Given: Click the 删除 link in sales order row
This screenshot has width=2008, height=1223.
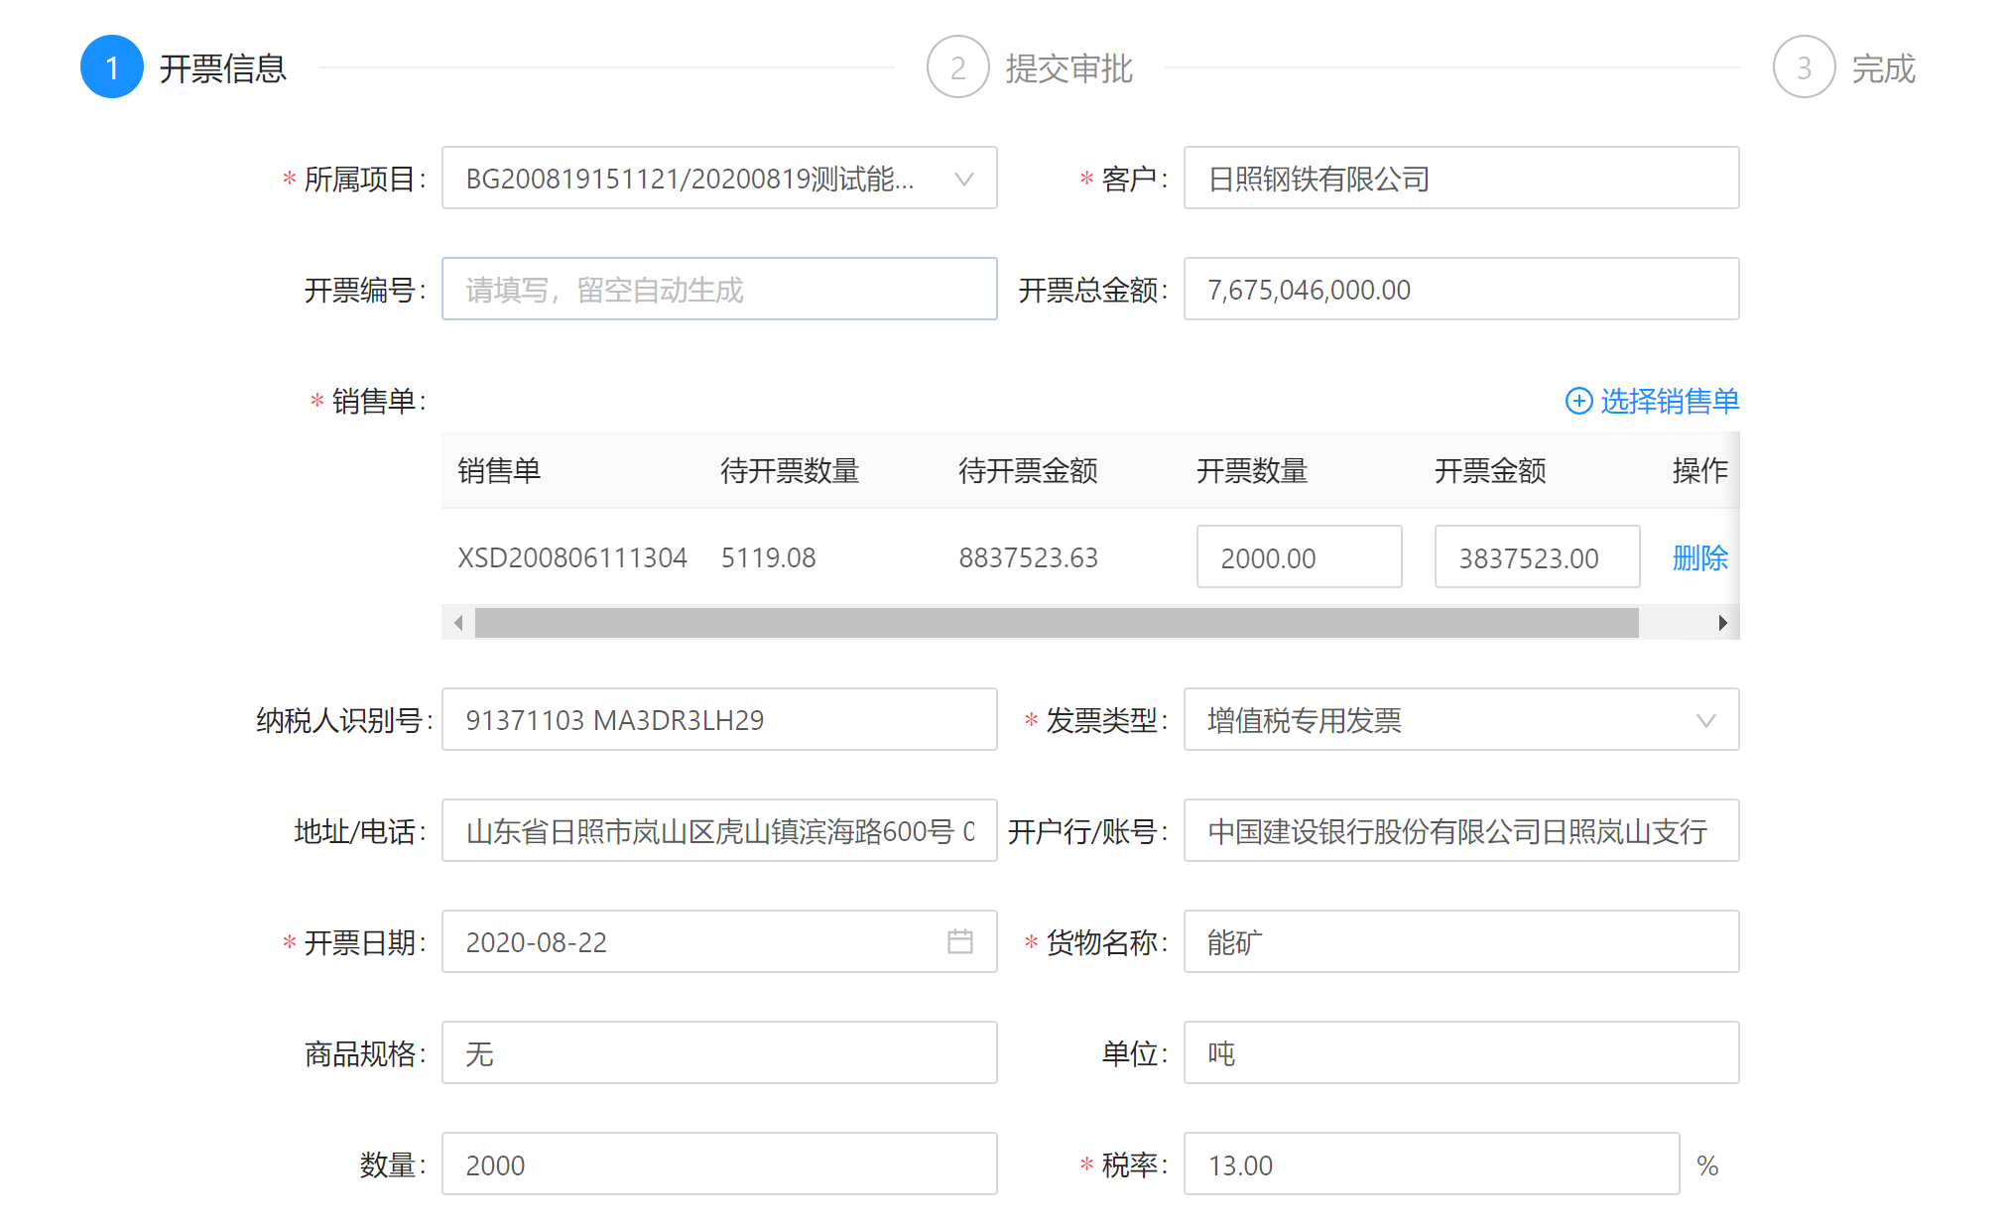Looking at the screenshot, I should [1699, 557].
